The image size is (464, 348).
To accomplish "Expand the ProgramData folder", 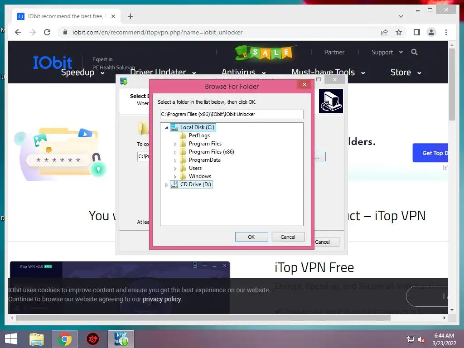I will pyautogui.click(x=175, y=160).
